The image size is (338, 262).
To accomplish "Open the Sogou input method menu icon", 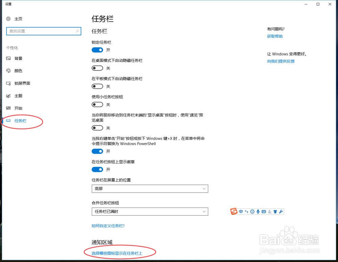I will pos(235,211).
